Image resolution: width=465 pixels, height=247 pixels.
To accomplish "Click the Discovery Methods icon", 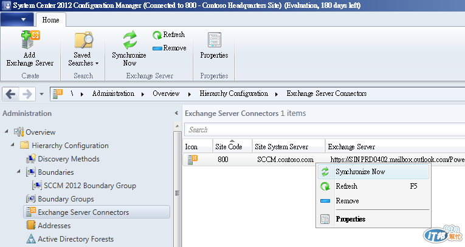I will pyautogui.click(x=31, y=159).
